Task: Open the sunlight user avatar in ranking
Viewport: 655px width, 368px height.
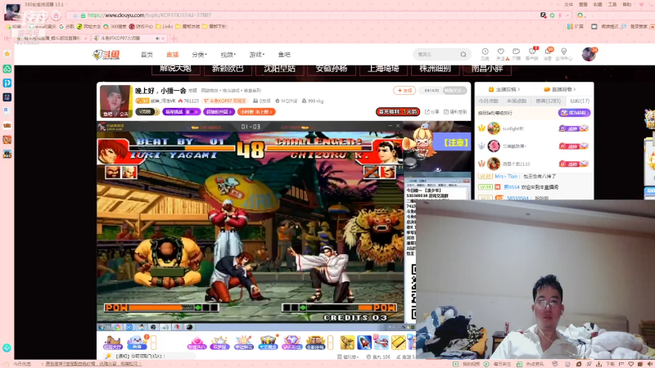Action: click(x=494, y=128)
